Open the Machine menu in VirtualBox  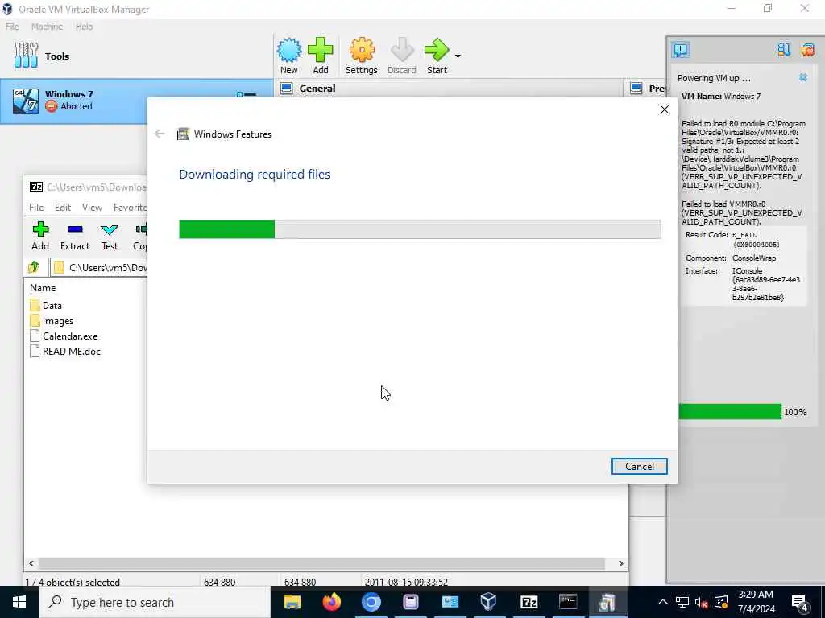click(47, 27)
